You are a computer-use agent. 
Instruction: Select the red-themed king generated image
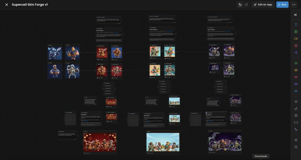coord(102,71)
